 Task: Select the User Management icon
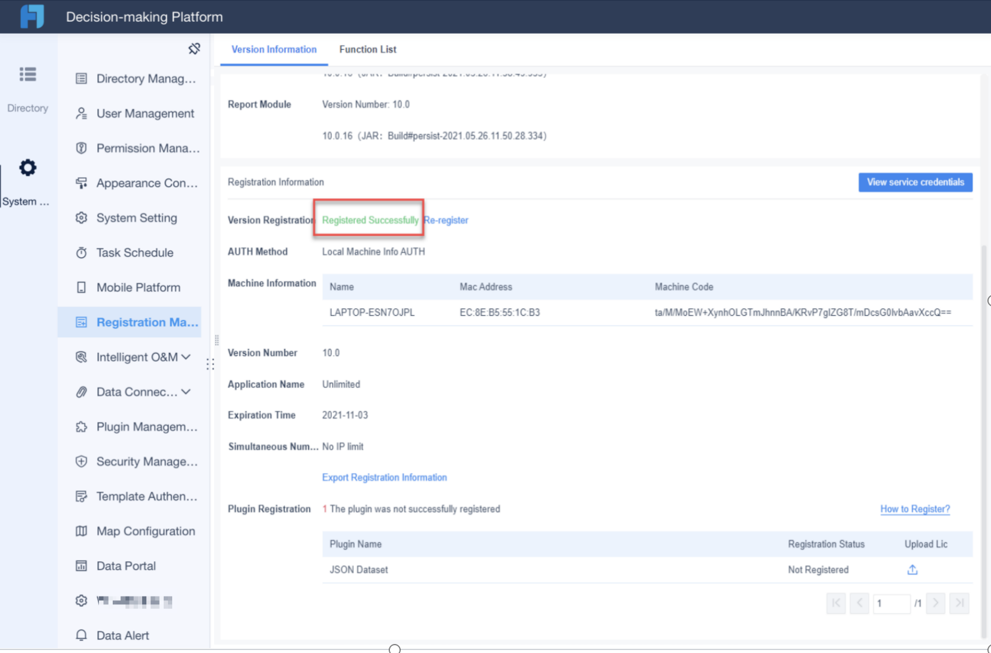(x=82, y=113)
